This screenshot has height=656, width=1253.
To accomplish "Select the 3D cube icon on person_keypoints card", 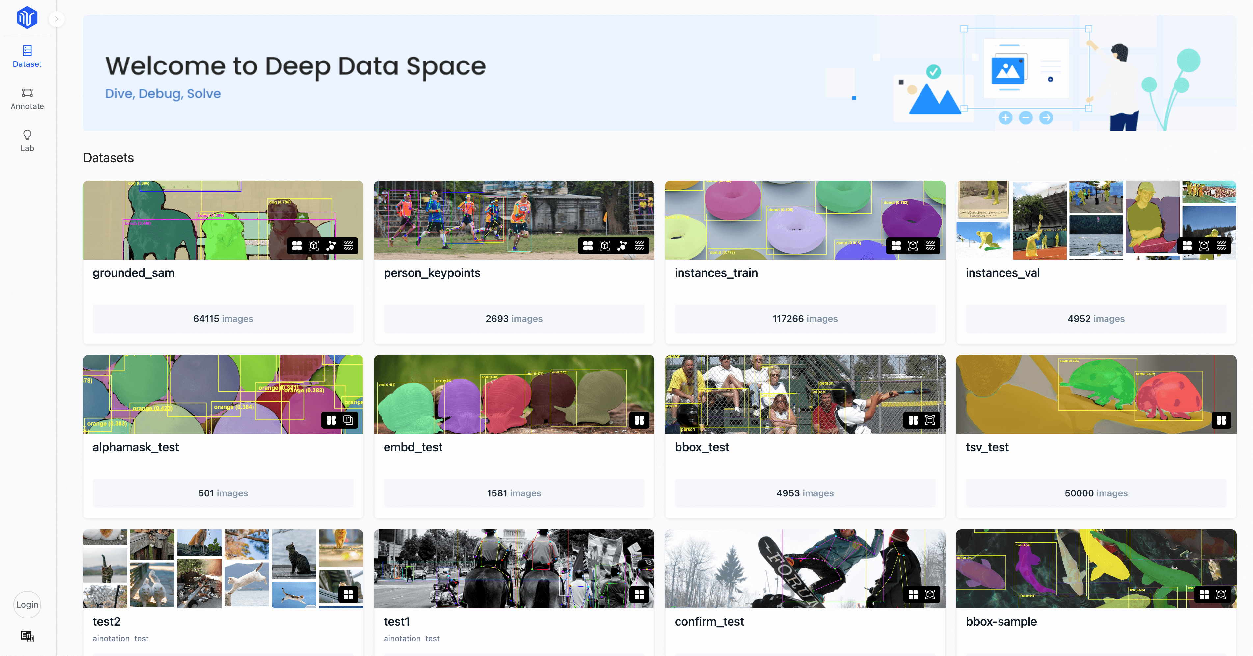I will point(605,246).
